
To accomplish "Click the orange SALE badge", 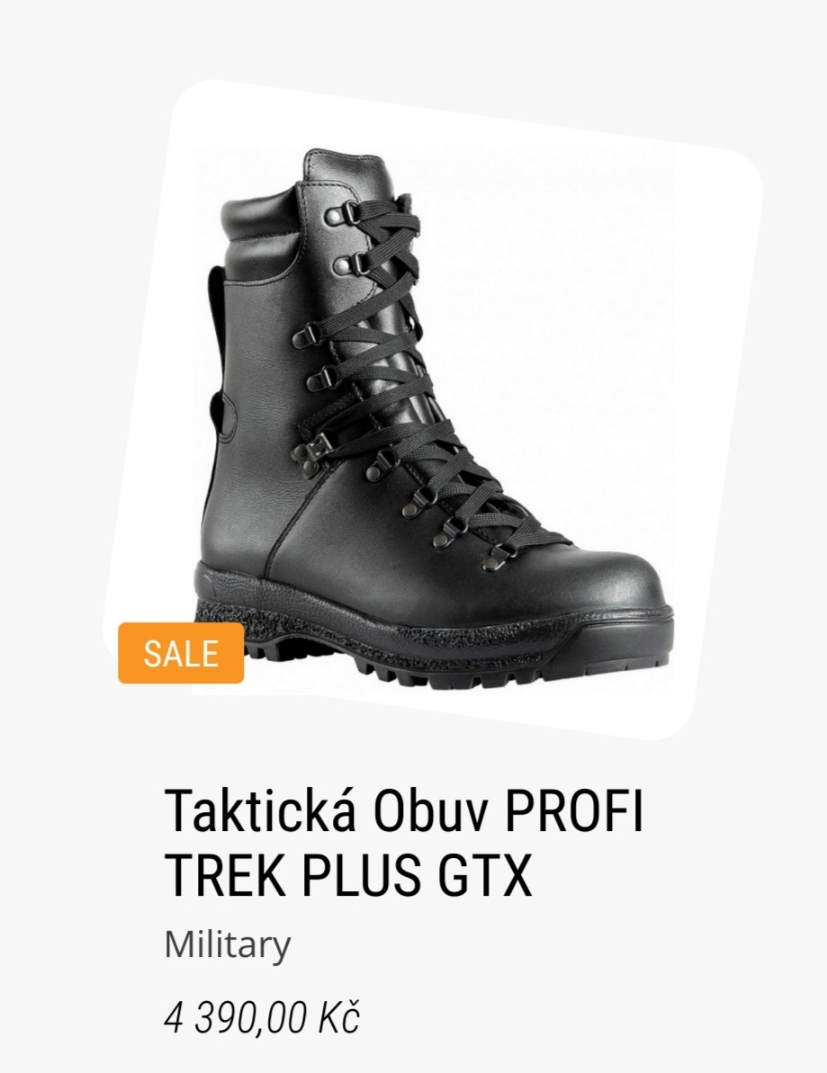I will coord(181,653).
